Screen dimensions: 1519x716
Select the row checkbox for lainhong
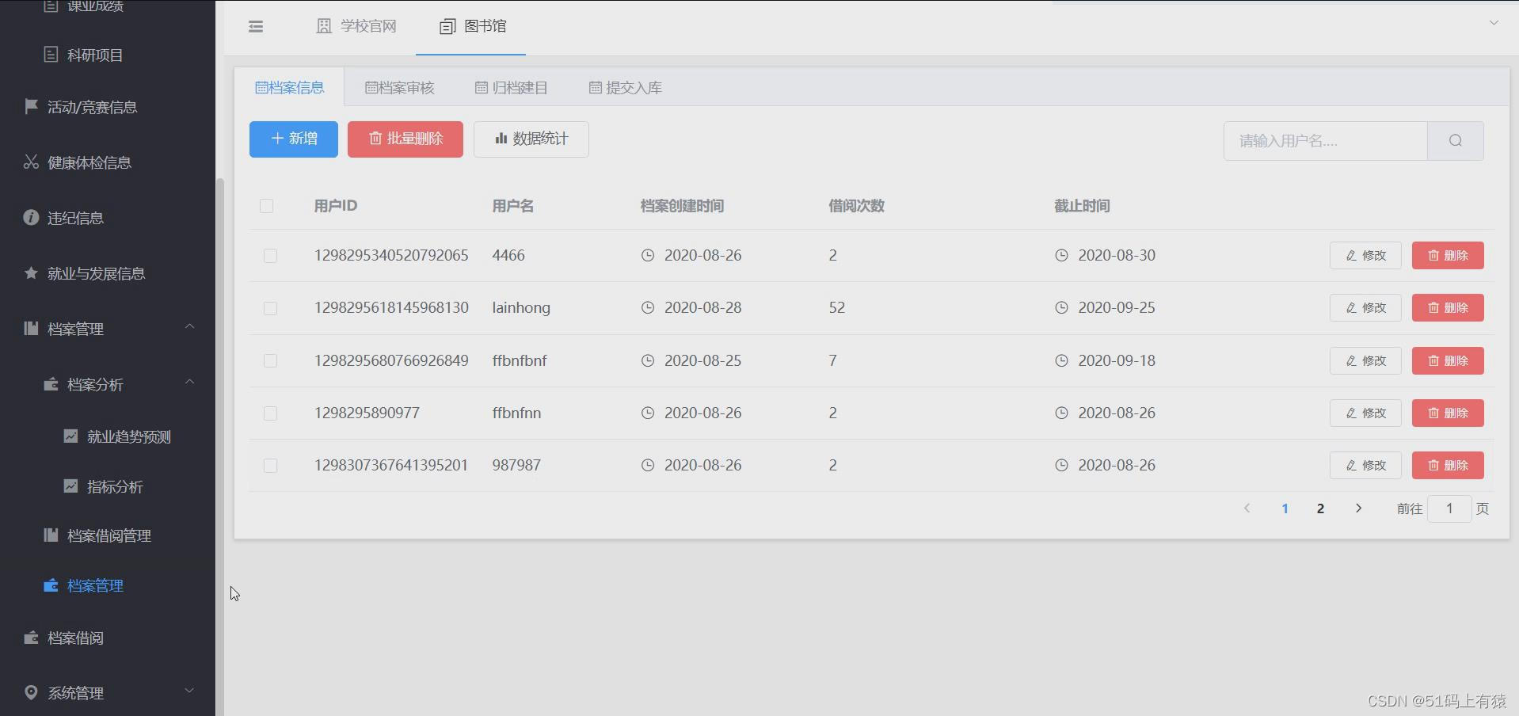[x=270, y=308]
